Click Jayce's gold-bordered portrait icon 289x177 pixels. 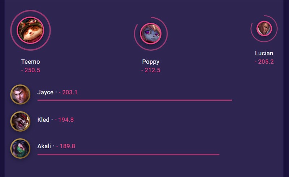coord(20,94)
